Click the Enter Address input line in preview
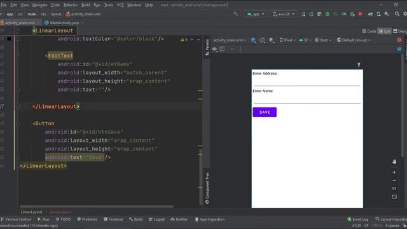Screen dimensions: 407x229 (307, 82)
